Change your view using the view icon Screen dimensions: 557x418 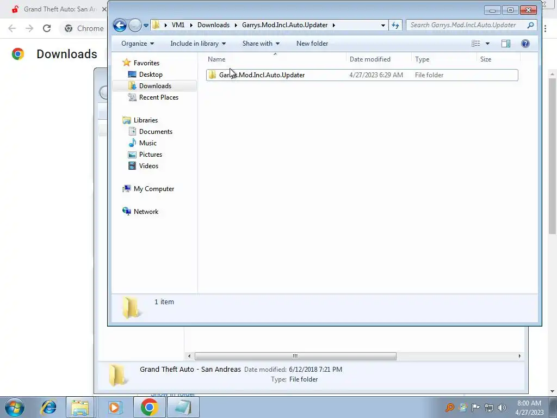tap(475, 44)
